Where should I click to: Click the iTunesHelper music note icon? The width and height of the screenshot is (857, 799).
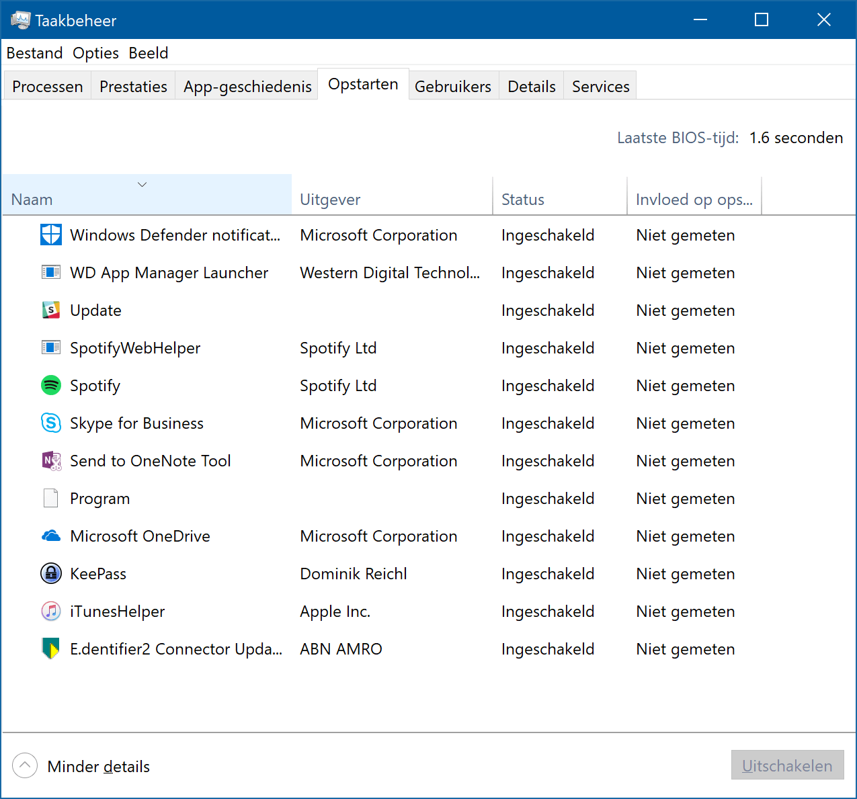pos(51,611)
